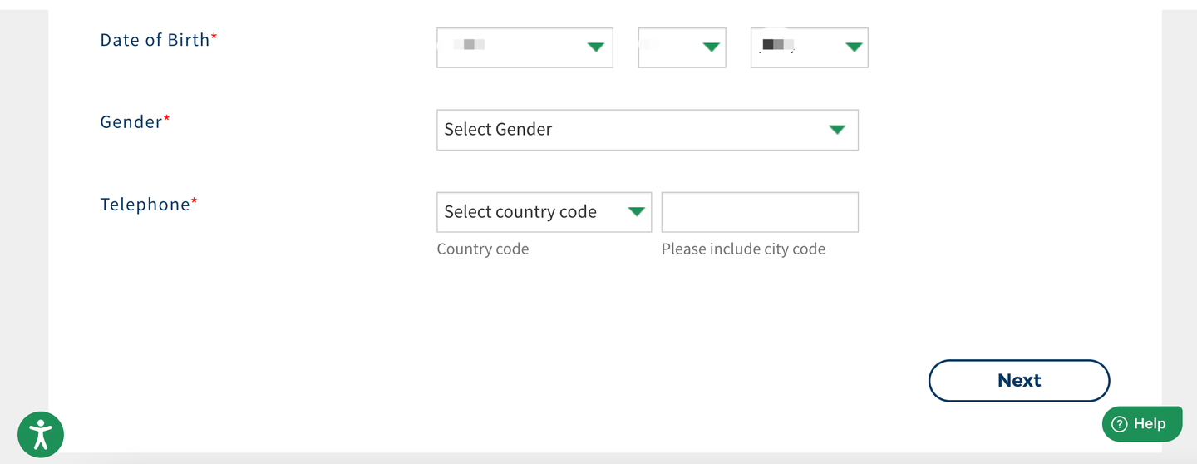Click green arrow of first Date of Birth box
The width and height of the screenshot is (1197, 464).
595,47
